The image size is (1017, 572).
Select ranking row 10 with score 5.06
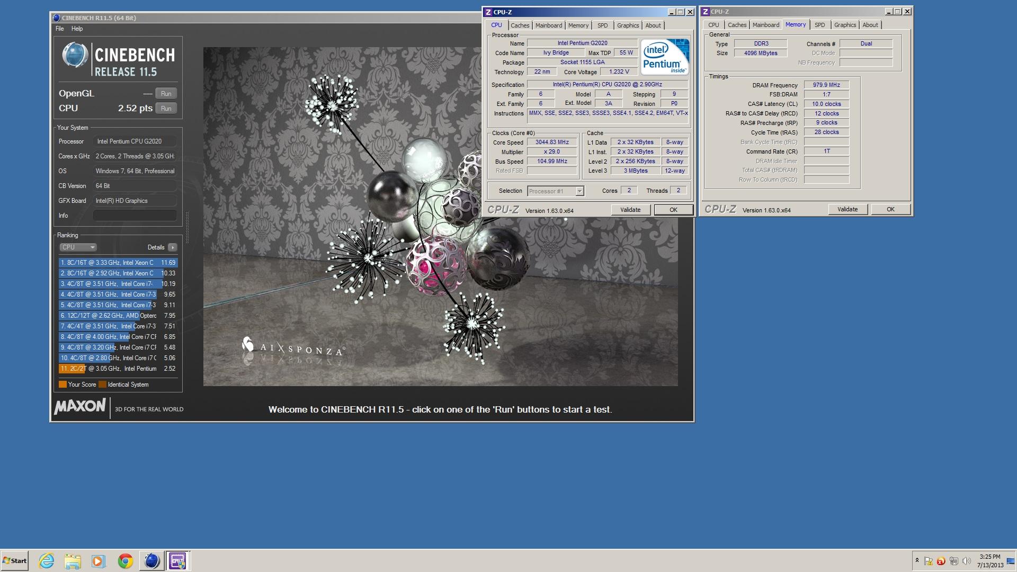point(118,358)
